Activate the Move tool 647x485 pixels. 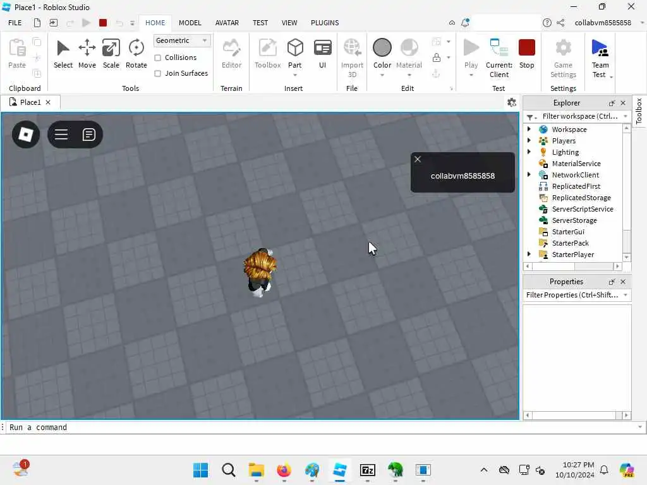click(87, 54)
